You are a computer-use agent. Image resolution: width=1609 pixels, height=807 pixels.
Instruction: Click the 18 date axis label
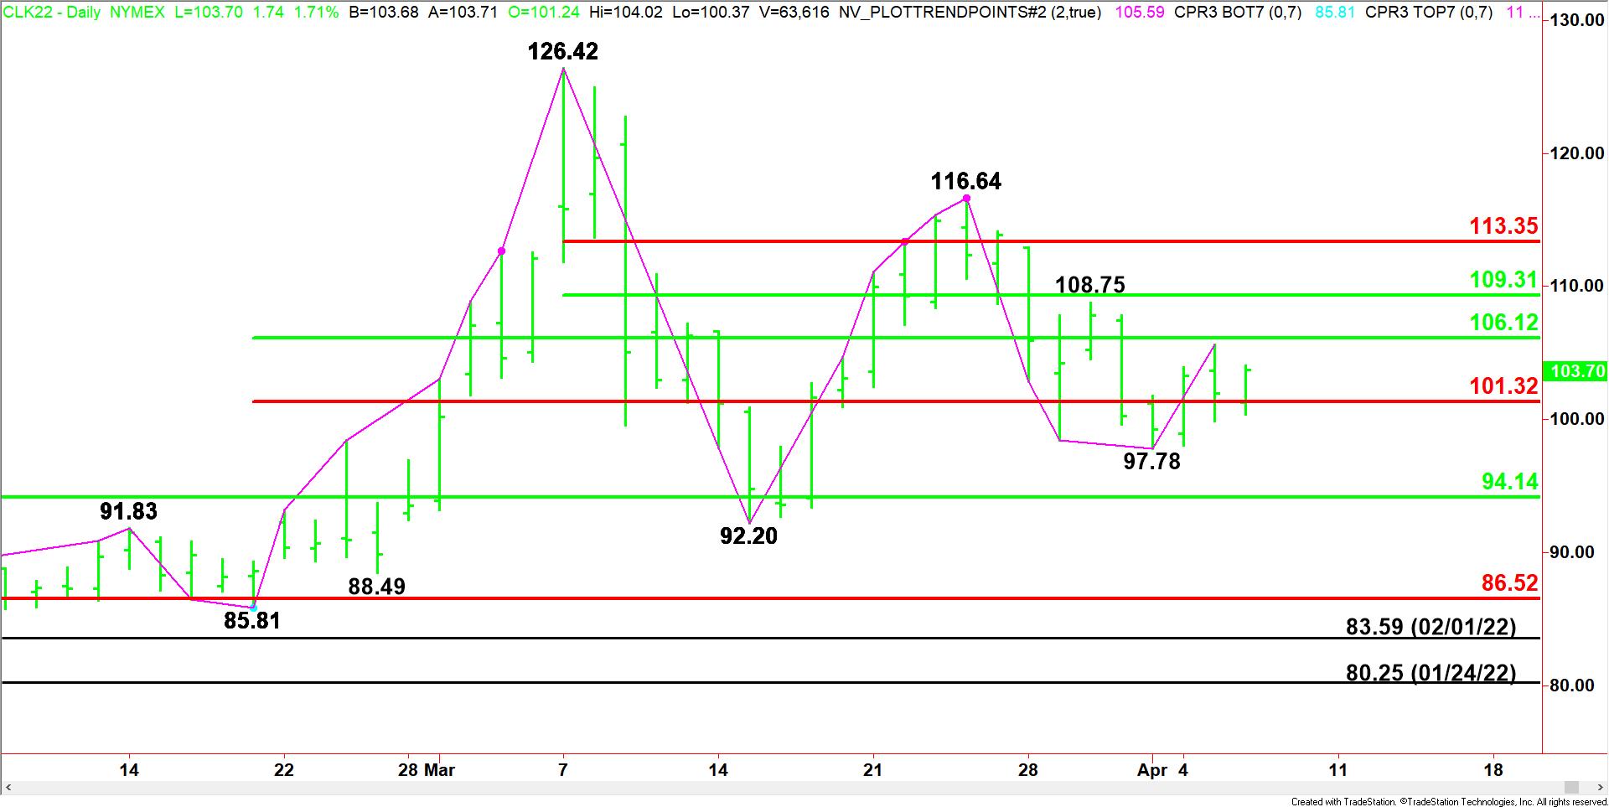tap(1493, 770)
